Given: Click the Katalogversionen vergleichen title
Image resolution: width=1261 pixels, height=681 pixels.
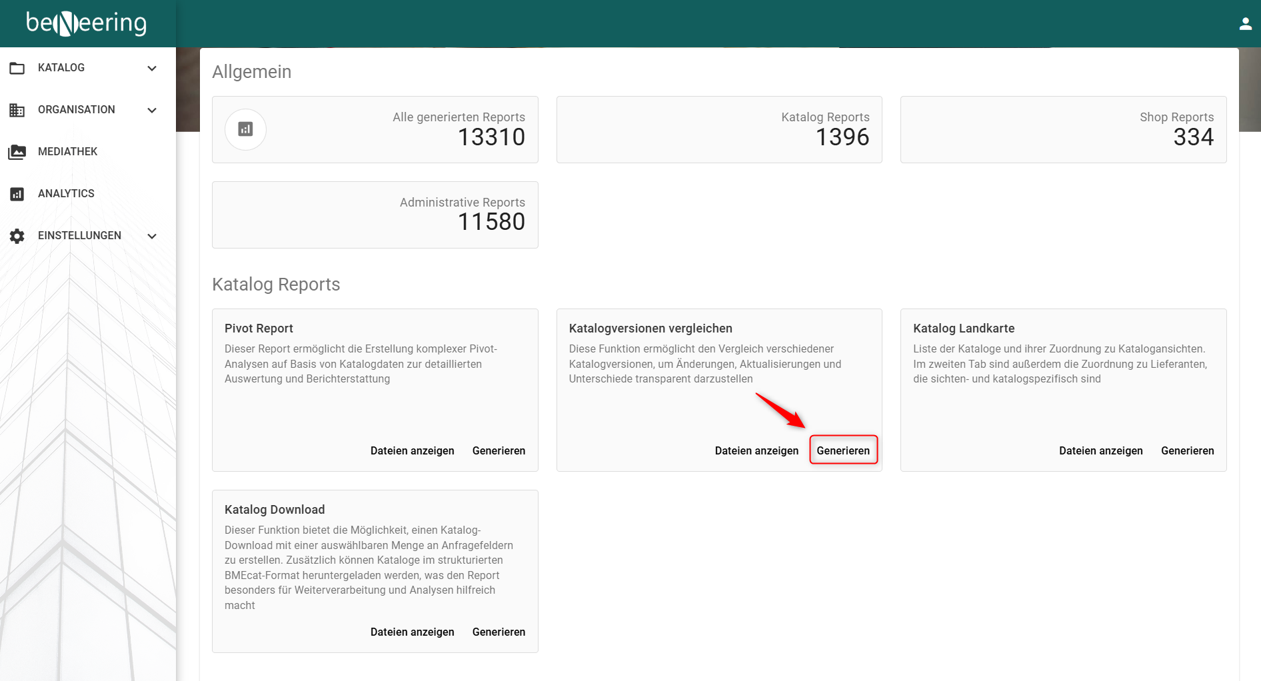Looking at the screenshot, I should click(650, 329).
